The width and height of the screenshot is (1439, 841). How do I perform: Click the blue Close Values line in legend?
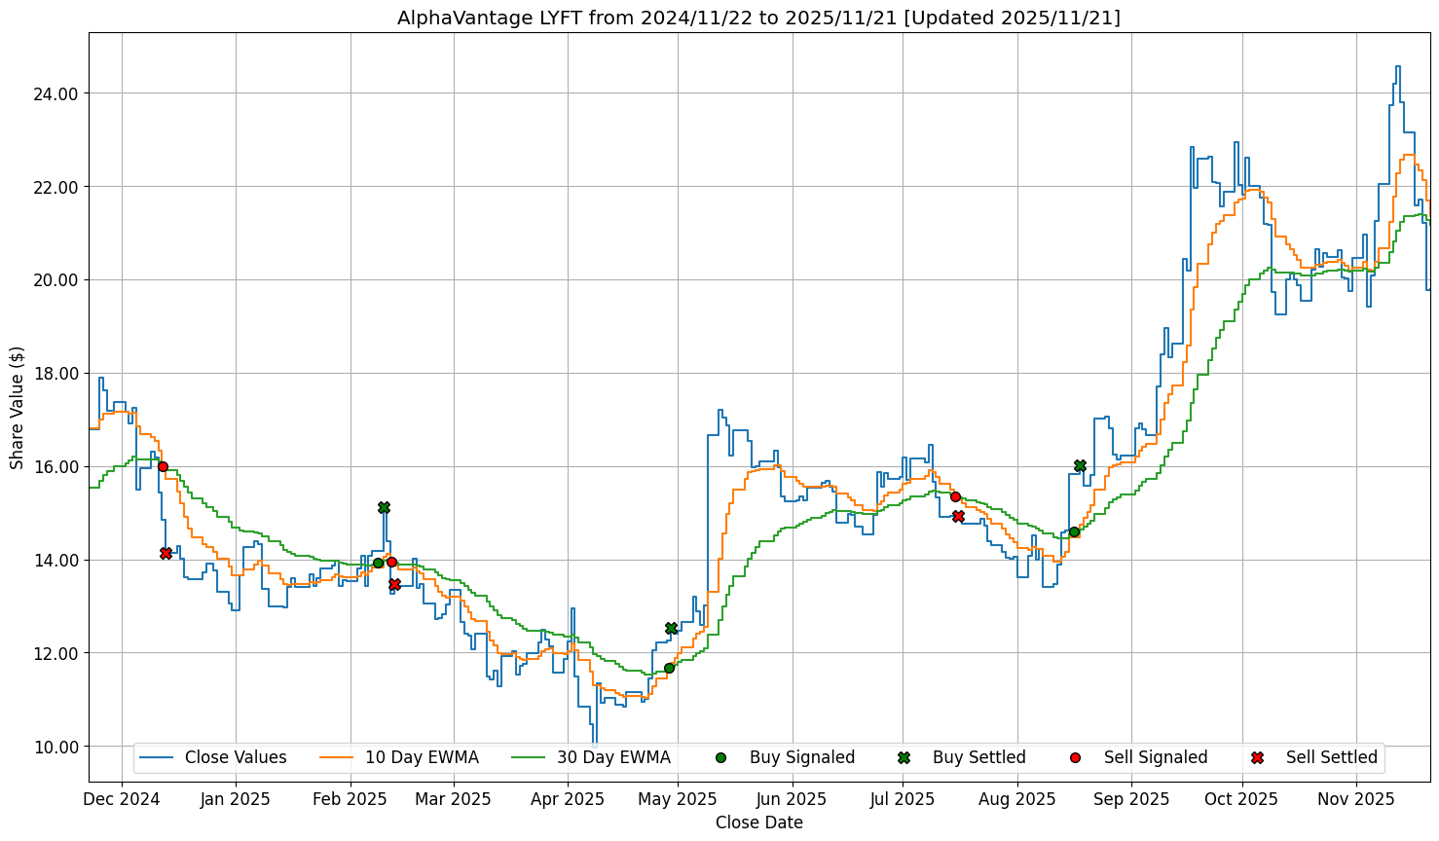[x=158, y=757]
